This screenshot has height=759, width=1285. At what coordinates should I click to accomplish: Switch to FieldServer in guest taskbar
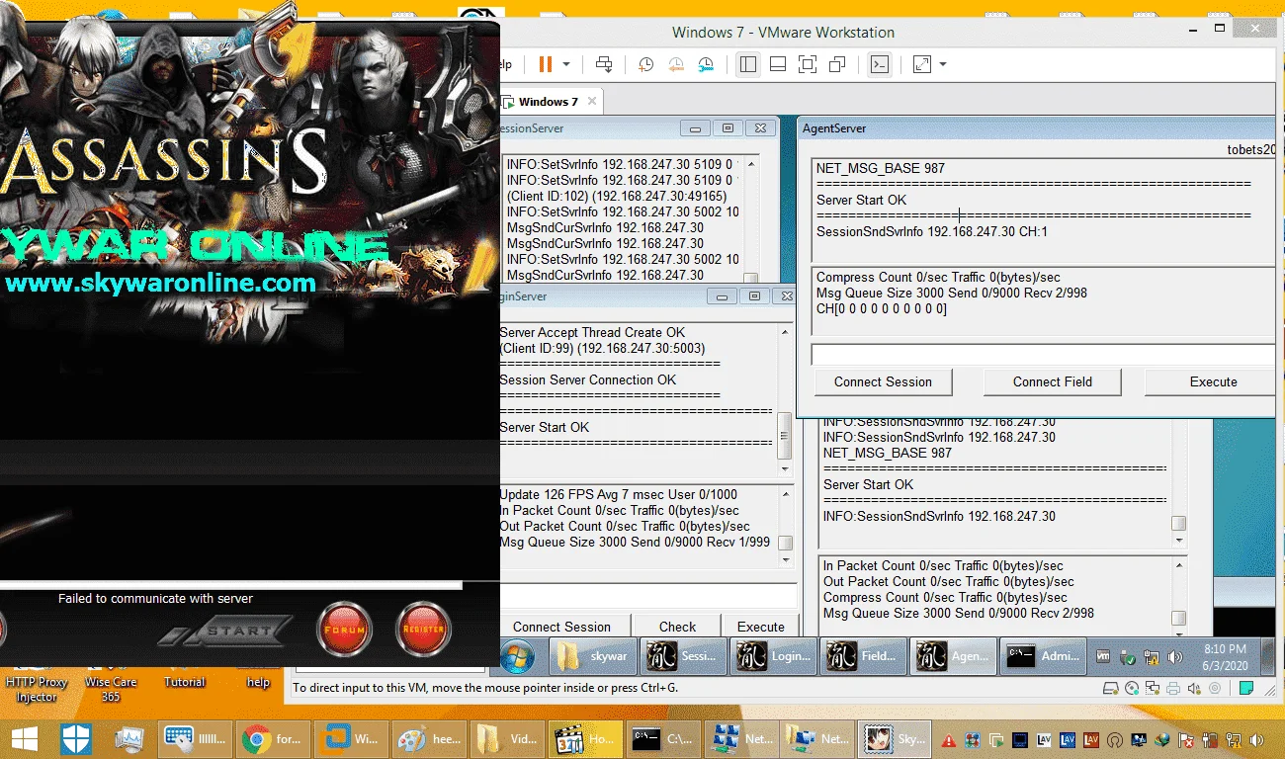coord(864,656)
